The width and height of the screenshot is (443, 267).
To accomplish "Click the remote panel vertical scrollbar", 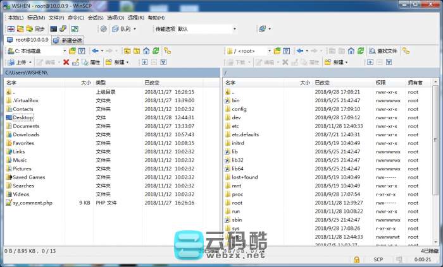I will [435, 139].
